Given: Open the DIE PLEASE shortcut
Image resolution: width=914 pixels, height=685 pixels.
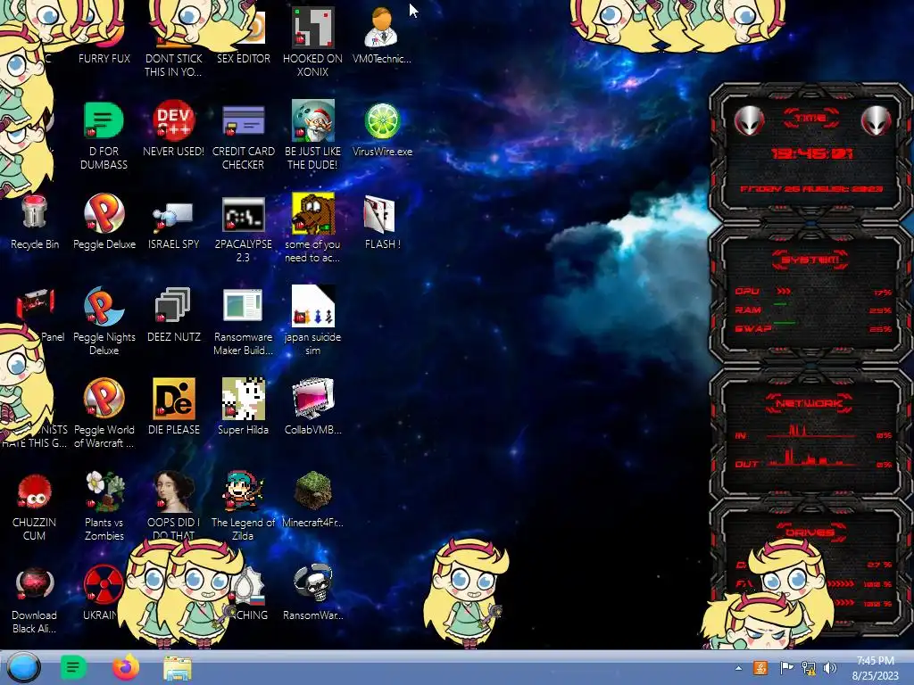Looking at the screenshot, I should click(x=174, y=399).
